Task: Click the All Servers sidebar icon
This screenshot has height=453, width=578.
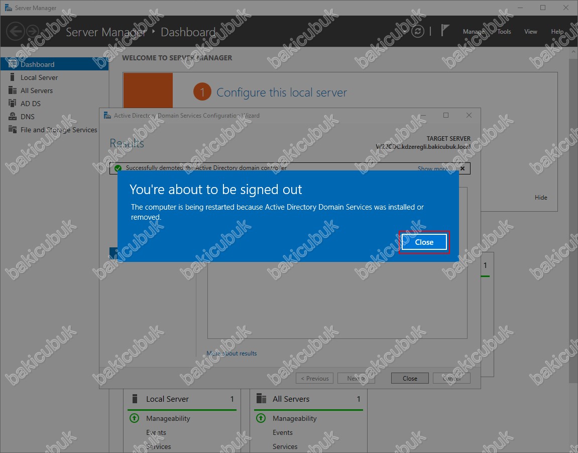Action: pyautogui.click(x=13, y=90)
